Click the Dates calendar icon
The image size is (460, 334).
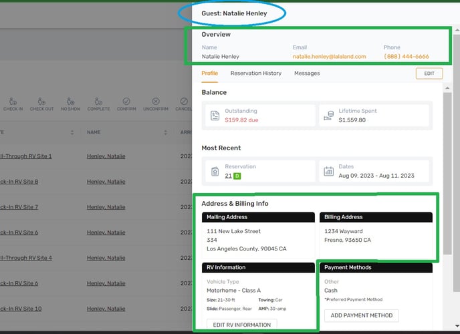pos(329,171)
